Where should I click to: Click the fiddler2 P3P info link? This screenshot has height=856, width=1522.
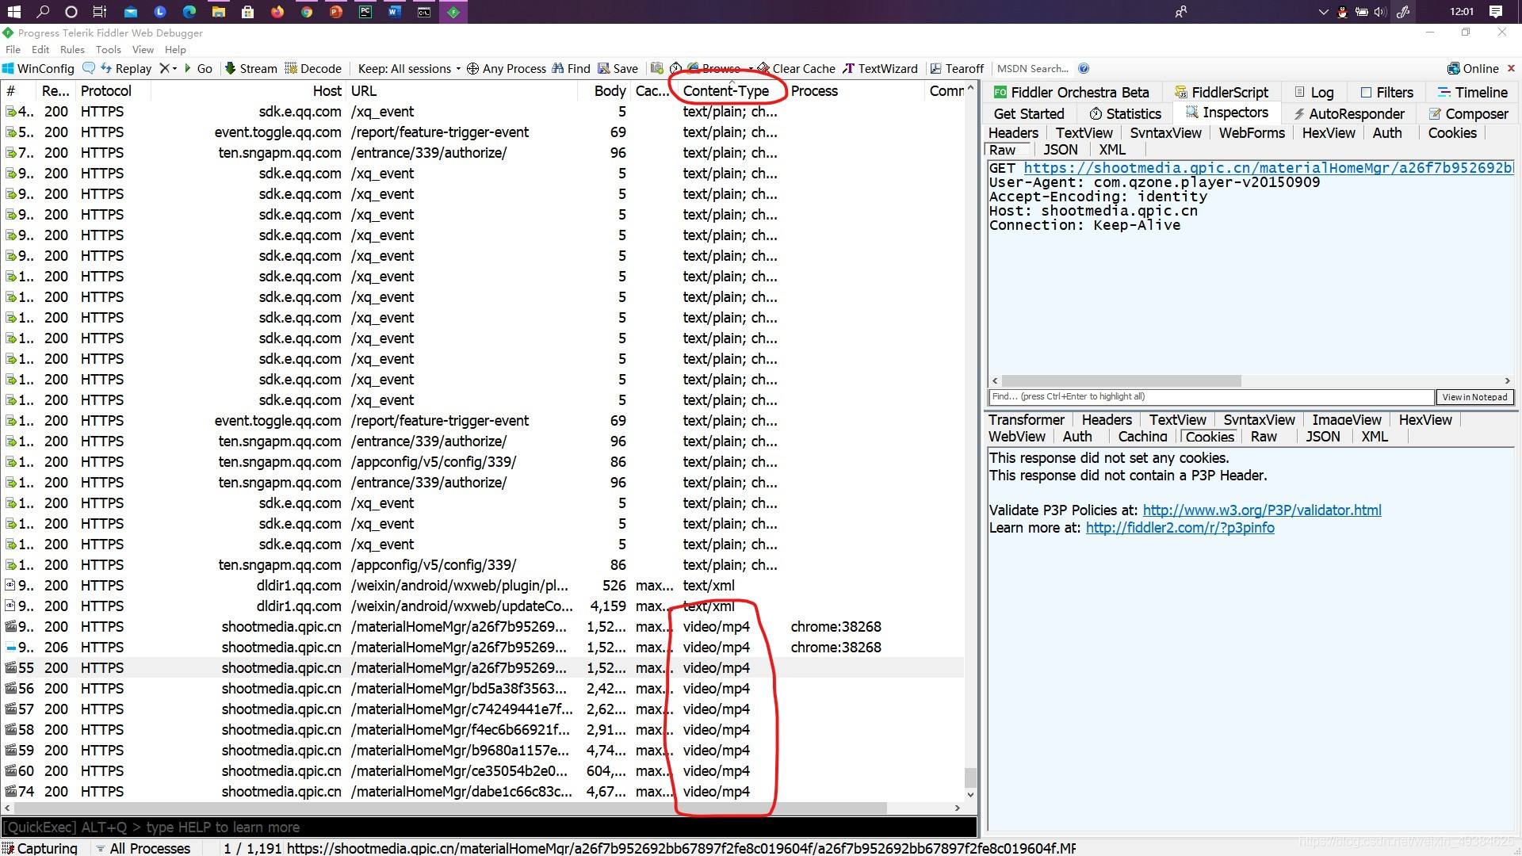pos(1179,528)
